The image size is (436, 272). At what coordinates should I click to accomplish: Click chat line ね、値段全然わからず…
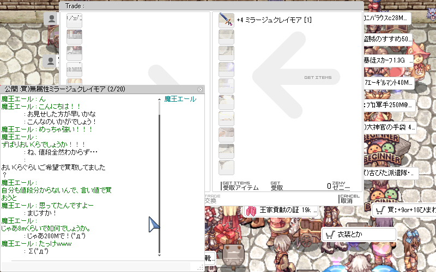point(62,152)
